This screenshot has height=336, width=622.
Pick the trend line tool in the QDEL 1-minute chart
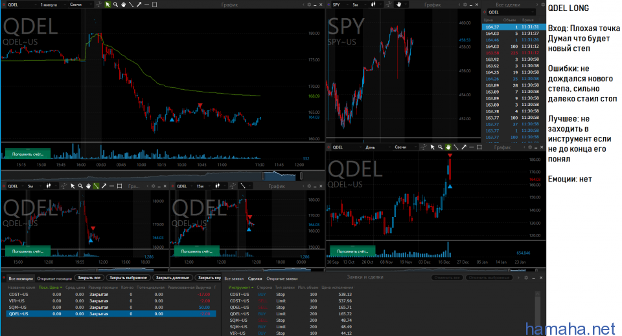point(131,5)
